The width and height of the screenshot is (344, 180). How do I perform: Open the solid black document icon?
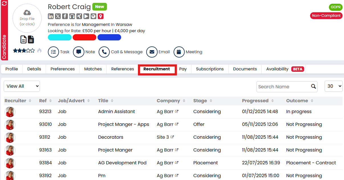coord(31,39)
